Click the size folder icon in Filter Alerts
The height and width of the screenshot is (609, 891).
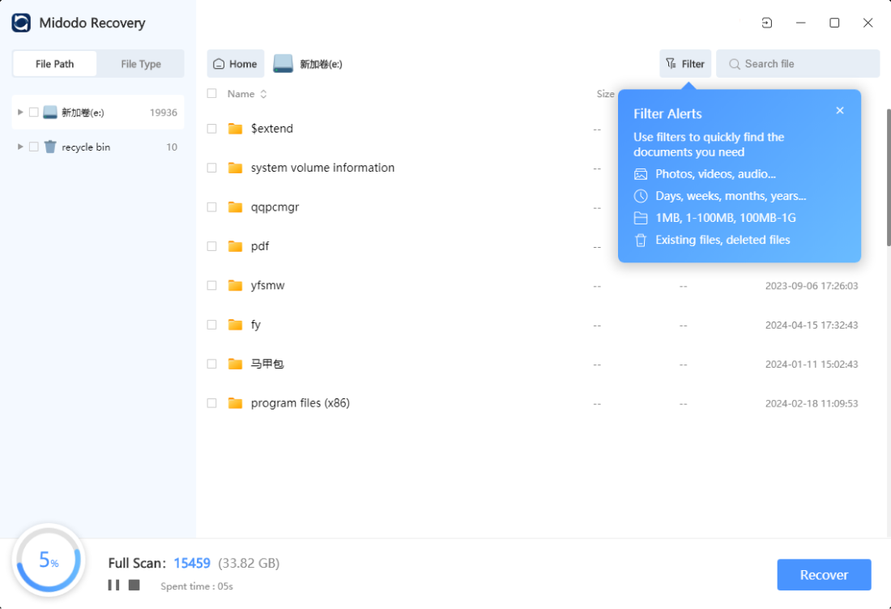(641, 218)
